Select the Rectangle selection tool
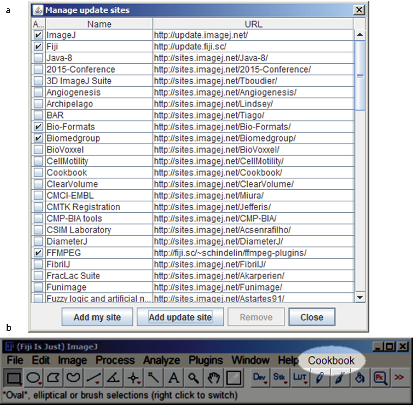Viewport: 413px width, 405px height. [14, 378]
